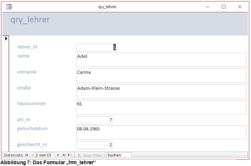The image size is (251, 166).
Task: Jump to the last record
Action: pyautogui.click(x=64, y=155)
